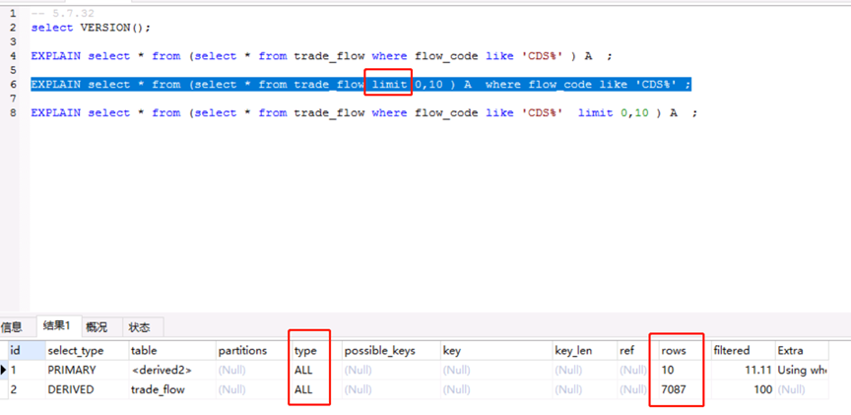
Task: Click the '-- 5.7.32' comment line
Action: 62,14
